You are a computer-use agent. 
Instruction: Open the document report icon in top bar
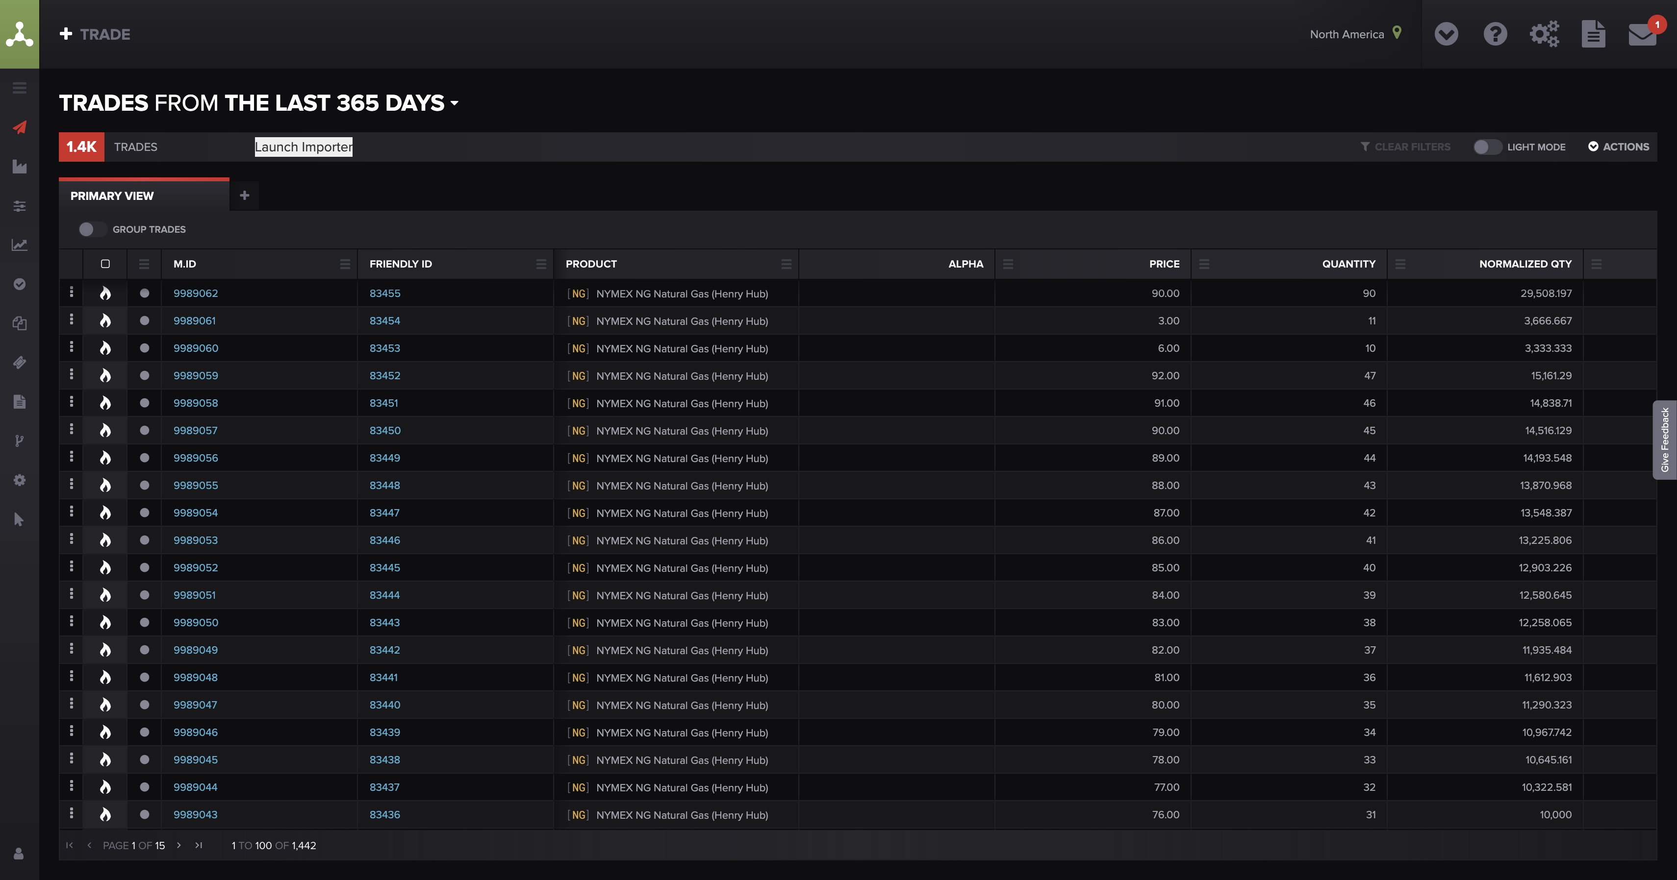coord(1593,34)
